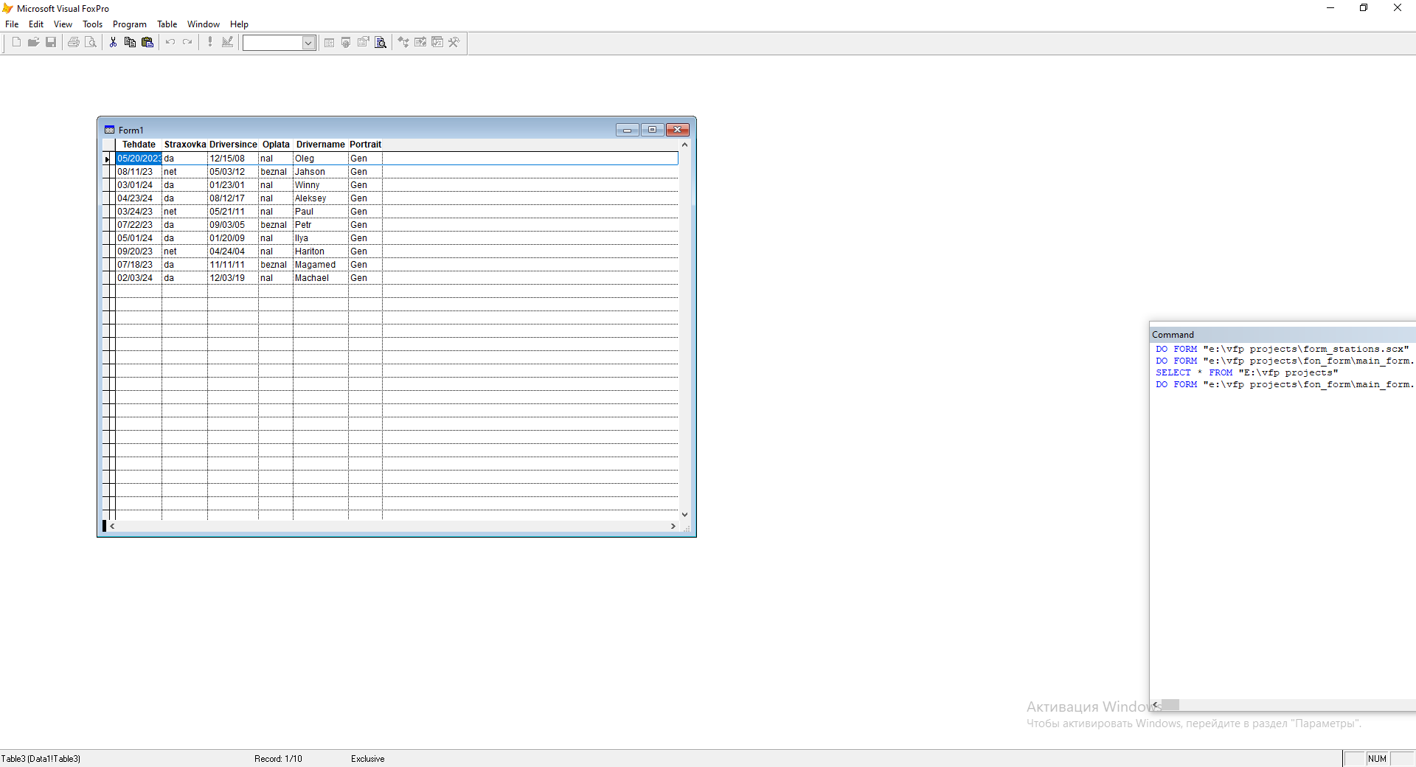Open the Toolbox hammer-and-wrench icon

coord(454,42)
